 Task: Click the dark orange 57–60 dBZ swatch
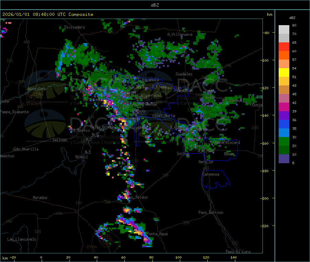[284, 55]
